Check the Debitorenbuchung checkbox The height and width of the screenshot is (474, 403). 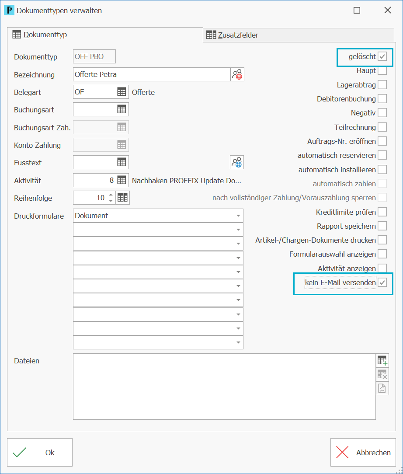point(382,99)
